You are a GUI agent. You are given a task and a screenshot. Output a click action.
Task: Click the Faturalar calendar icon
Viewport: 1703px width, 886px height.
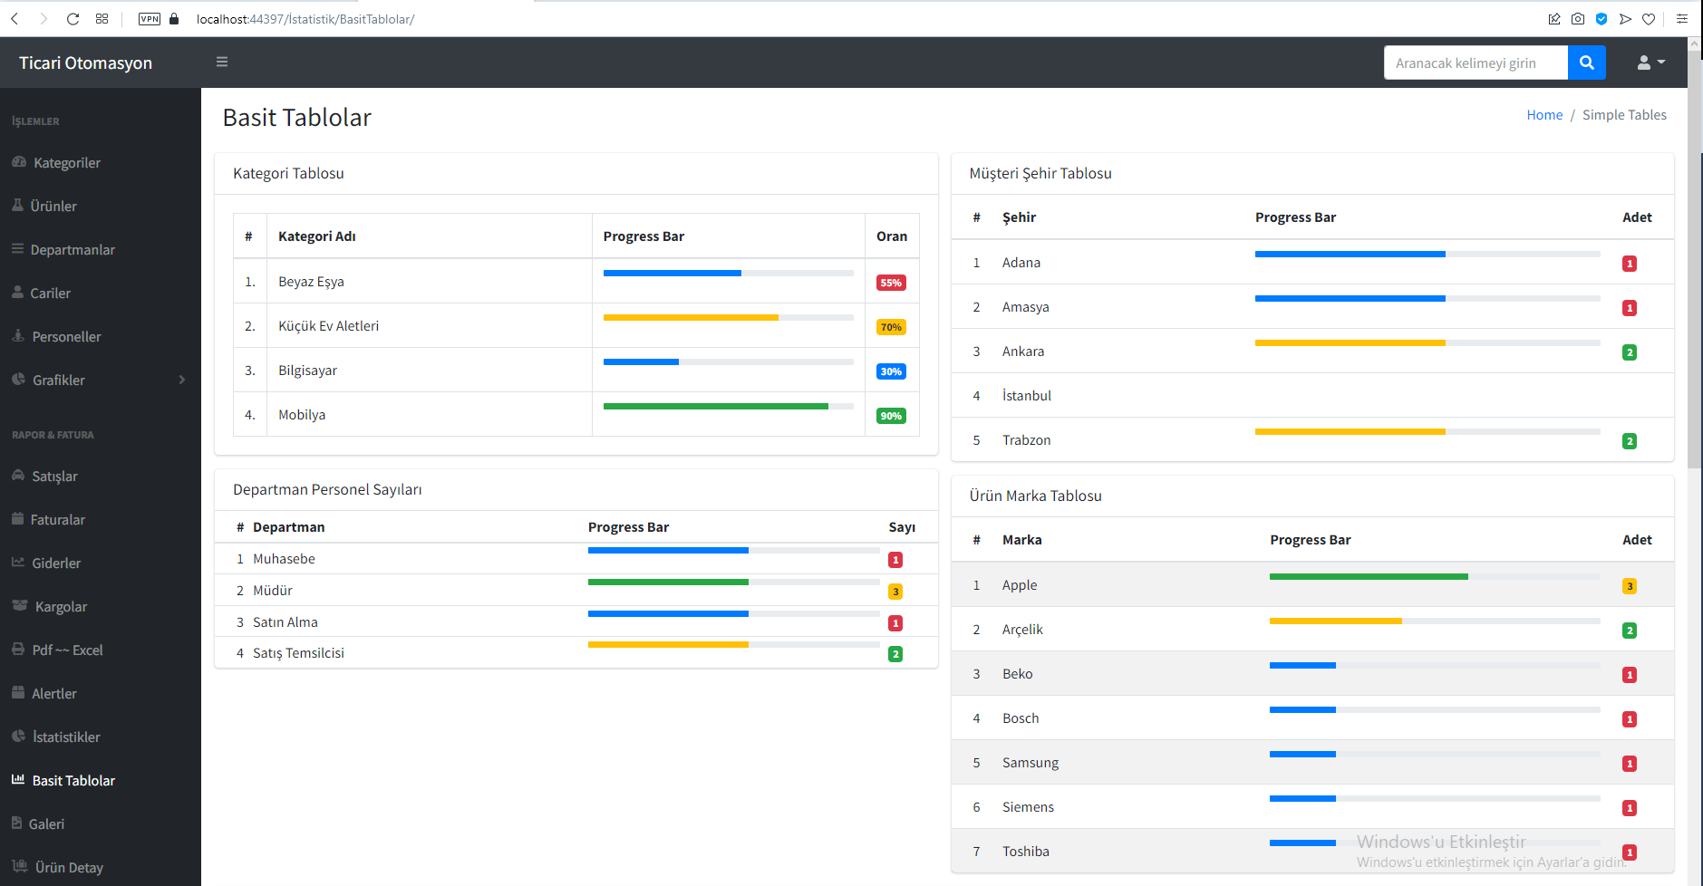tap(17, 519)
